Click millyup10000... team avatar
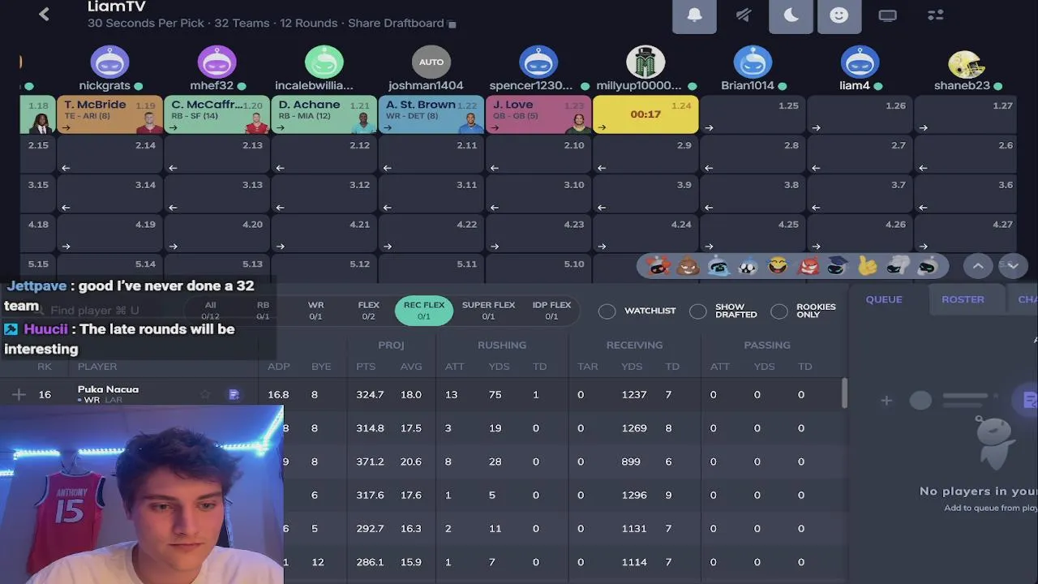The image size is (1038, 584). [x=645, y=62]
